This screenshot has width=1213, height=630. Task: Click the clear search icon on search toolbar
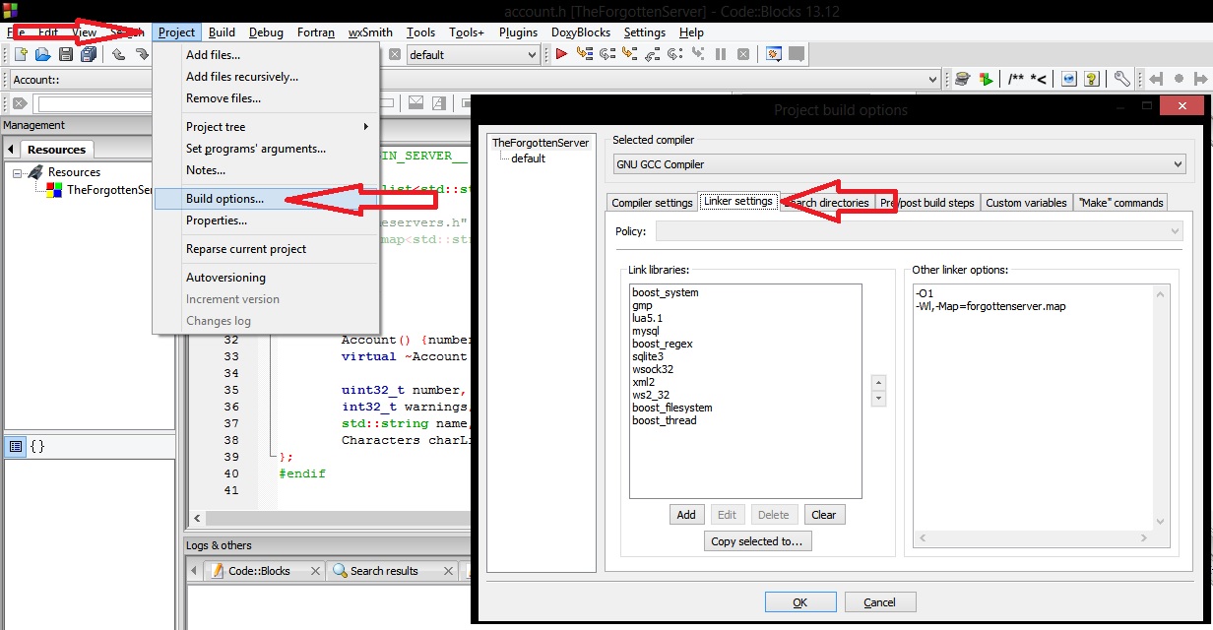(19, 103)
